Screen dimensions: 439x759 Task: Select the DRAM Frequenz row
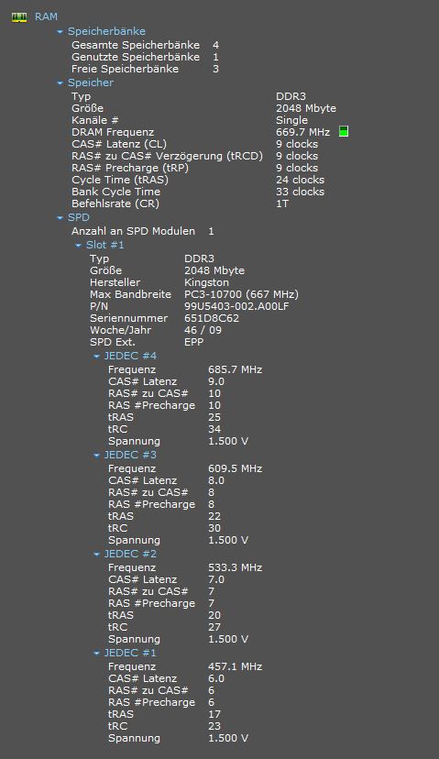tap(210, 132)
